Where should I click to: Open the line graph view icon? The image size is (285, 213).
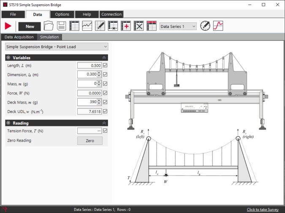click(x=87, y=26)
